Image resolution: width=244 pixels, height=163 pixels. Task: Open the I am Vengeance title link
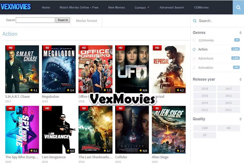[x=54, y=157]
